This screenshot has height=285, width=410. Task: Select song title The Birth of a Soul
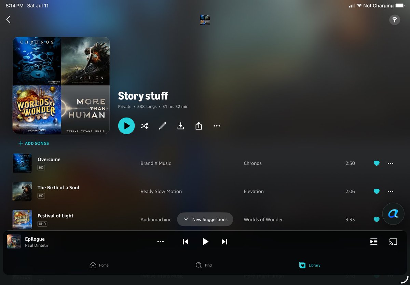tap(58, 187)
